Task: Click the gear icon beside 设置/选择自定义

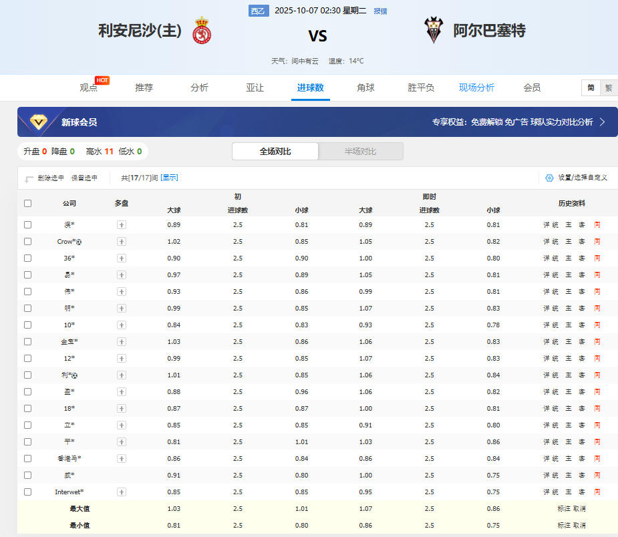Action: click(549, 178)
